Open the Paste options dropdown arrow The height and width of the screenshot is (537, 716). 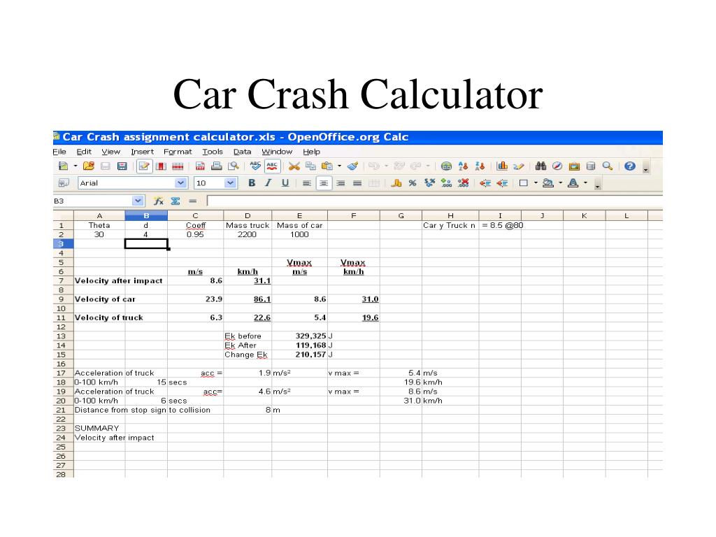tap(339, 166)
